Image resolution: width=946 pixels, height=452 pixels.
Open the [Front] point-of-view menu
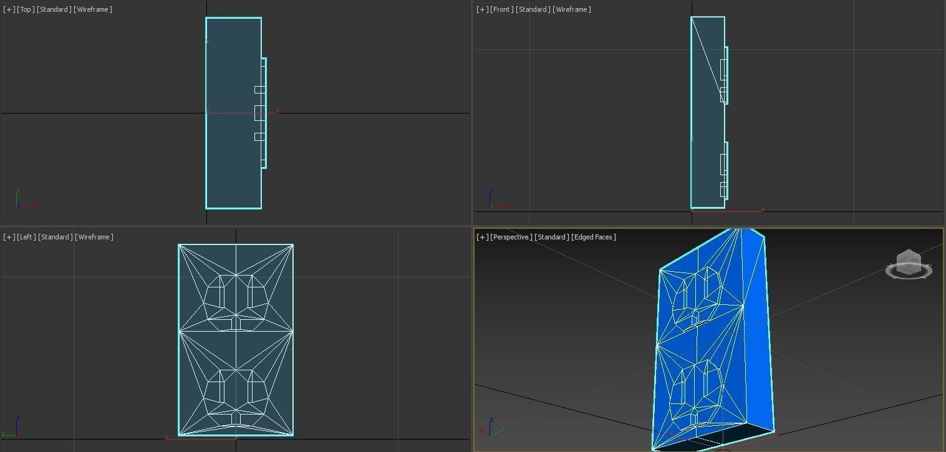tap(502, 9)
